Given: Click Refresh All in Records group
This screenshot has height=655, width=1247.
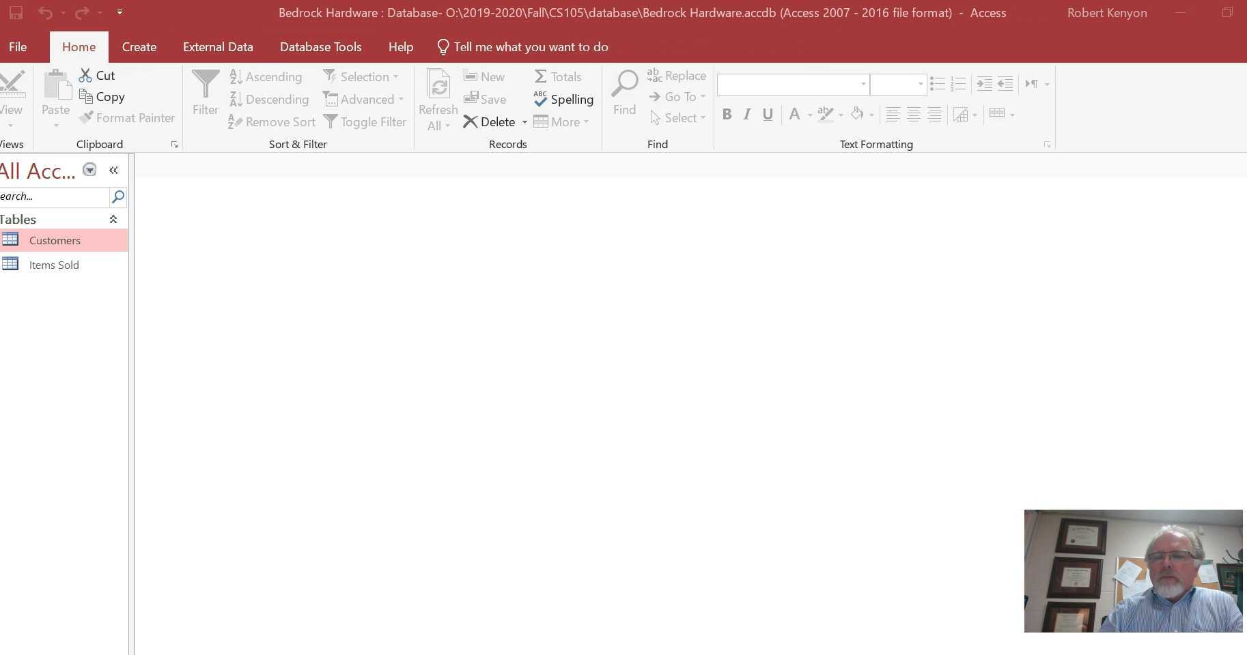Looking at the screenshot, I should (x=438, y=100).
